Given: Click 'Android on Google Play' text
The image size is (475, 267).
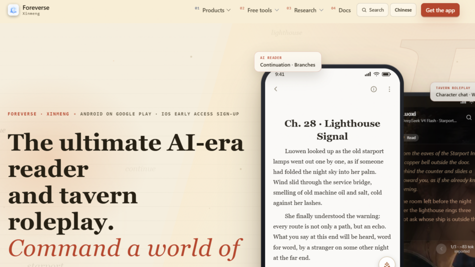Looking at the screenshot, I should click(x=115, y=114).
